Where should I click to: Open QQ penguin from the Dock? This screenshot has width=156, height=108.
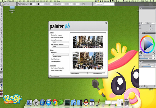tap(86, 102)
